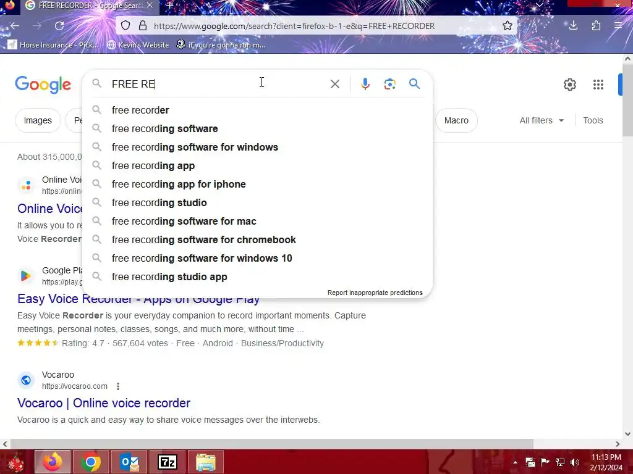The height and width of the screenshot is (474, 633).
Task: Open 'Vocaroo | Online voice recorder' result
Action: 104,403
